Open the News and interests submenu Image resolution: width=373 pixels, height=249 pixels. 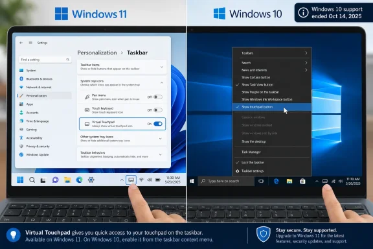pos(272,70)
